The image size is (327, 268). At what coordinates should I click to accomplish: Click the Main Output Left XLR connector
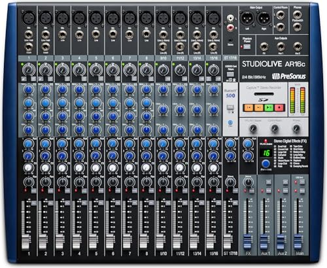pos(247,18)
